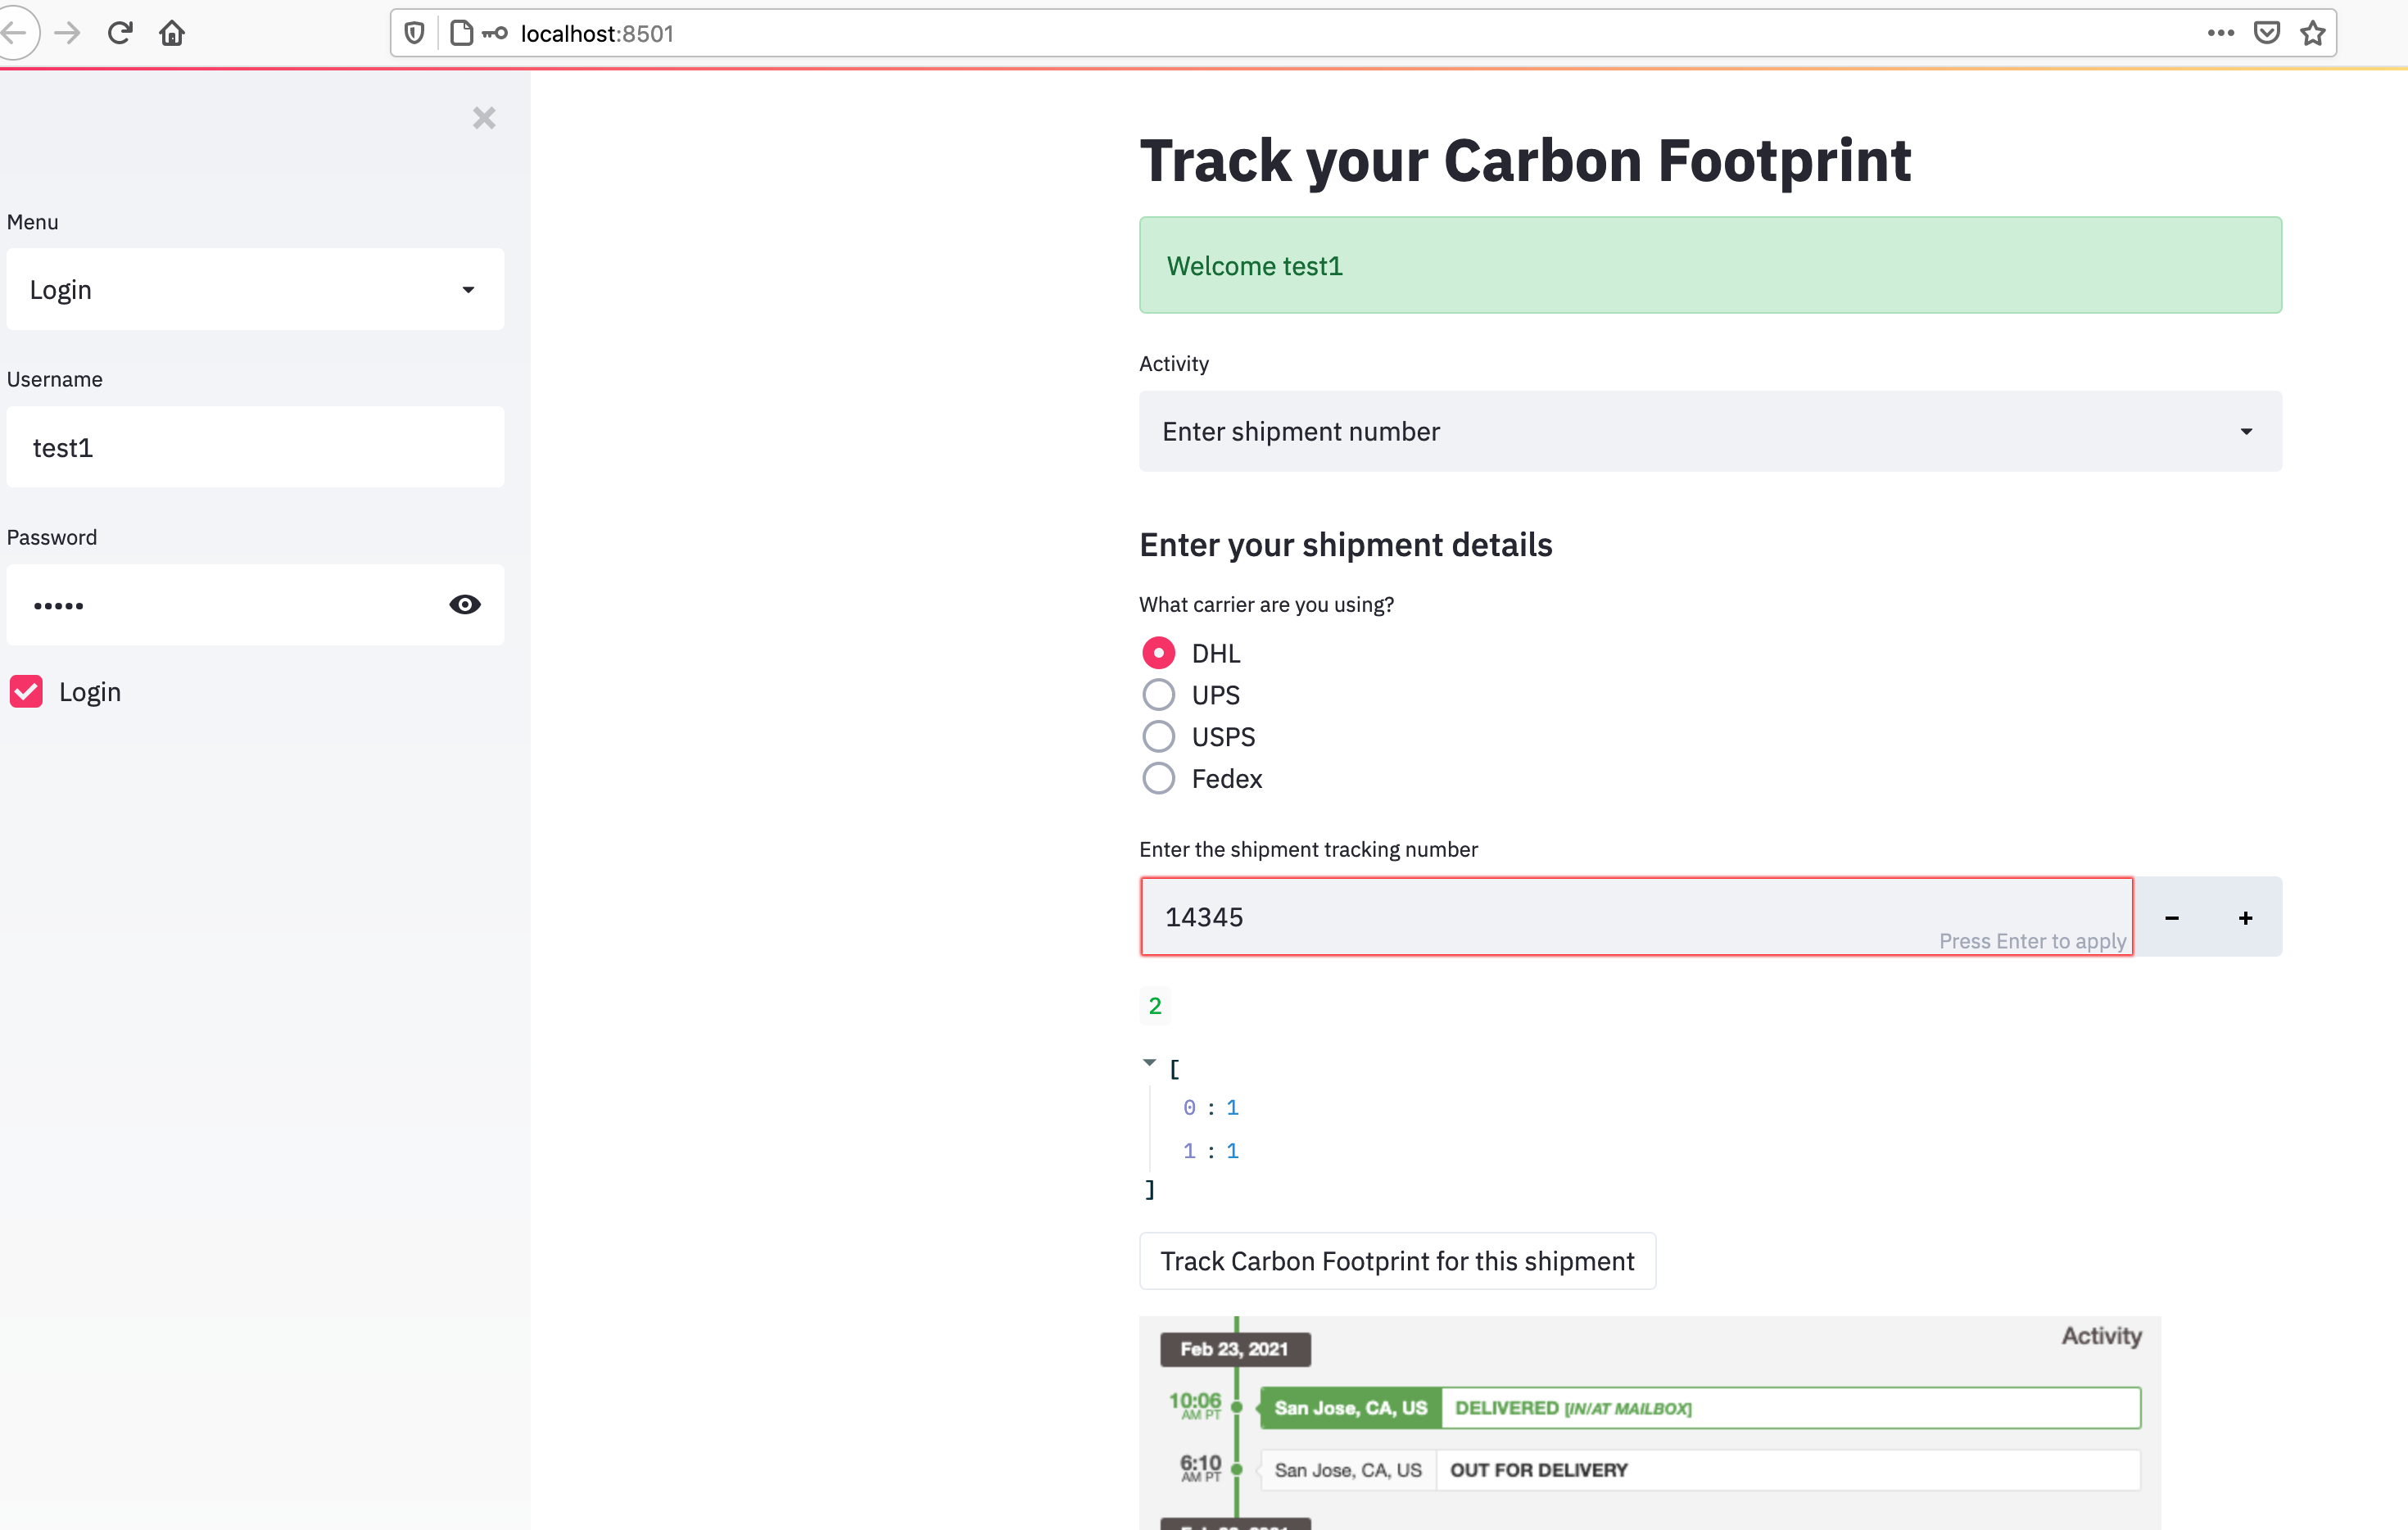Image resolution: width=2408 pixels, height=1530 pixels.
Task: Click the forward navigation arrow
Action: click(x=68, y=33)
